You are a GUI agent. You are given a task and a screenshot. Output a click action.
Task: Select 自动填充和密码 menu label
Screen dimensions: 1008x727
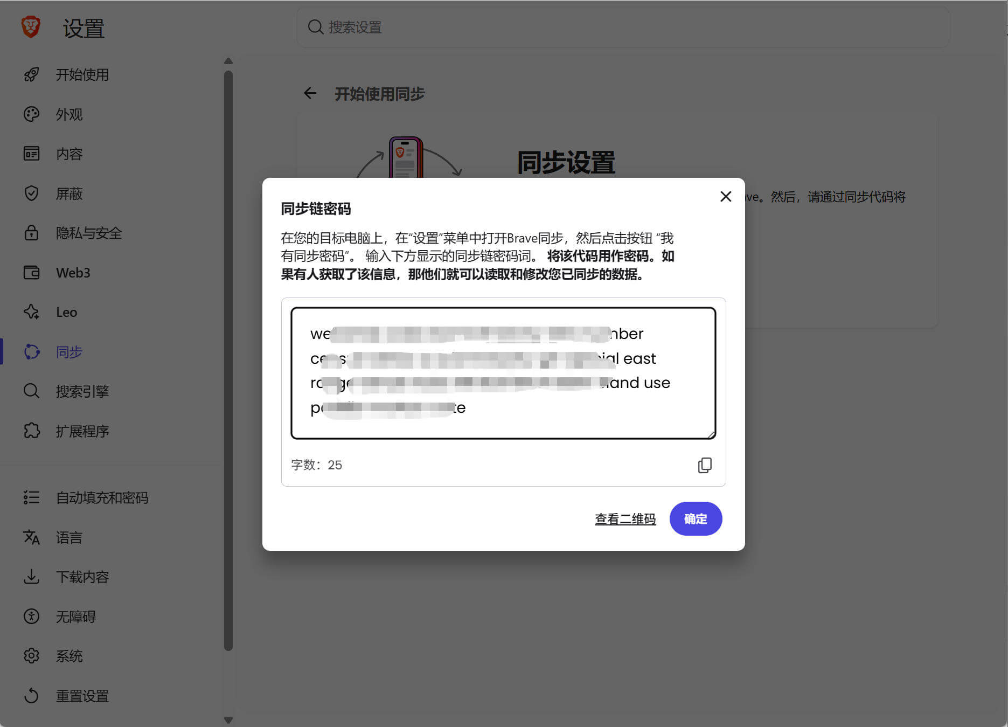[x=102, y=497]
